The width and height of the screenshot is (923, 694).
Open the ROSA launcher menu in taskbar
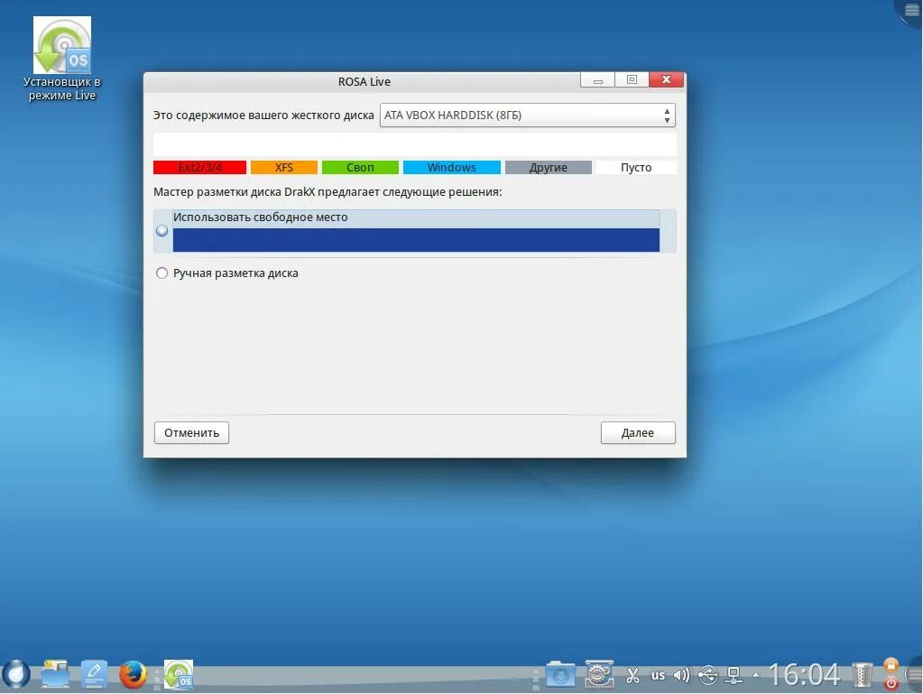point(16,674)
